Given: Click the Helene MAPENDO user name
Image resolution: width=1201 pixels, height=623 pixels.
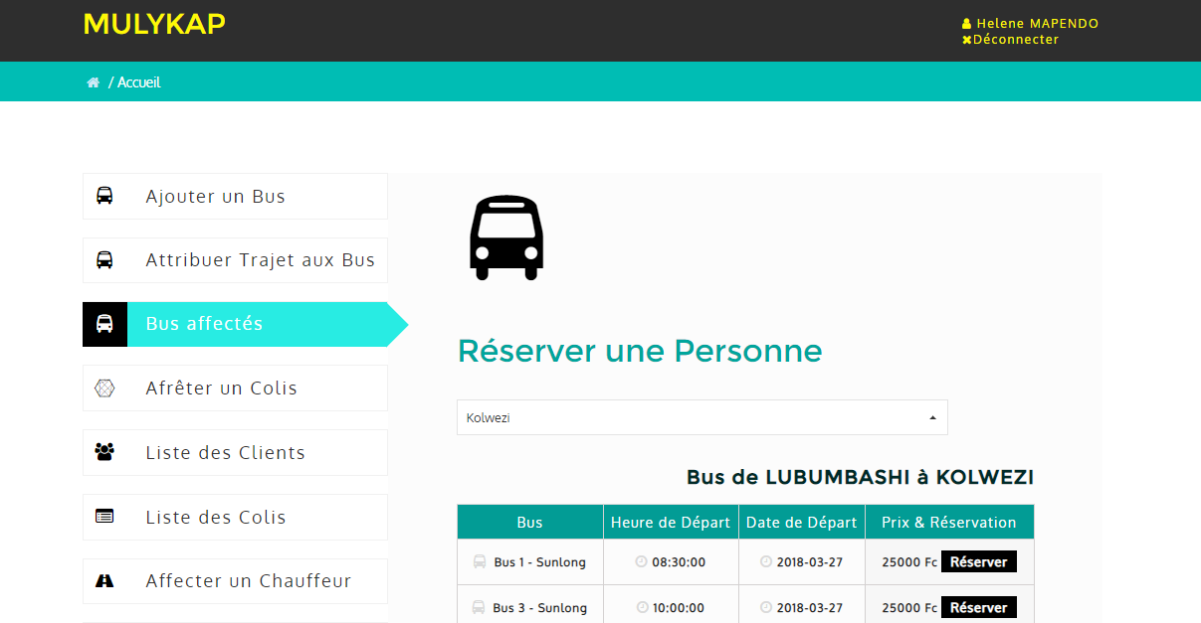Looking at the screenshot, I should (x=1037, y=24).
